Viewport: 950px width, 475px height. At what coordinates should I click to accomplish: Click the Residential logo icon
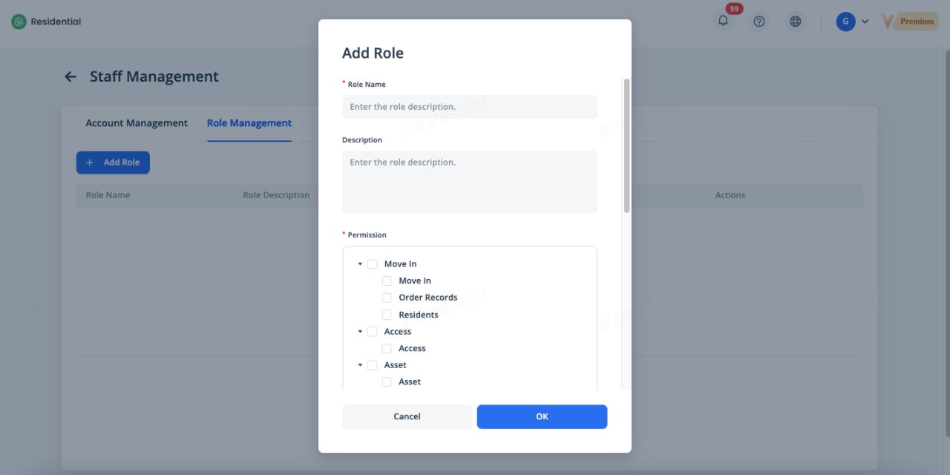pos(19,22)
